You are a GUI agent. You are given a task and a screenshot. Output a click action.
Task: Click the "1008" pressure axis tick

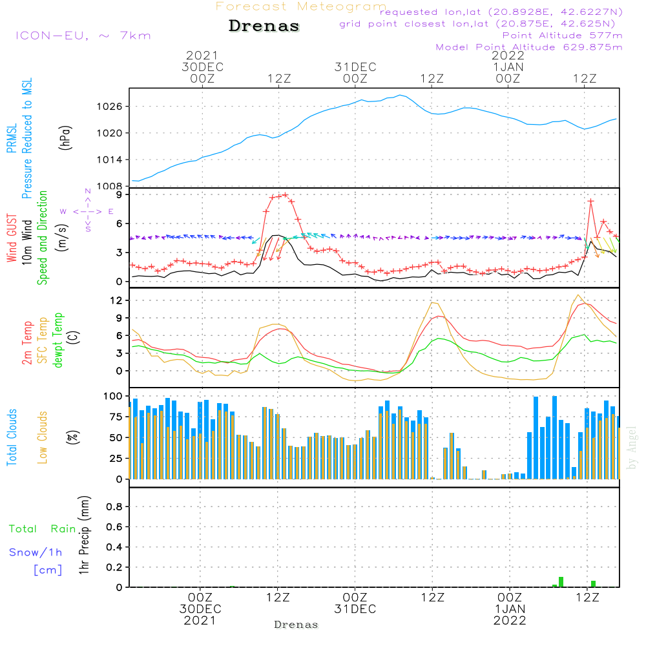click(110, 186)
